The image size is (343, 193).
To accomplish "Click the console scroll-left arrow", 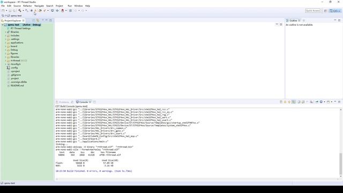I will pyautogui.click(x=57, y=179).
